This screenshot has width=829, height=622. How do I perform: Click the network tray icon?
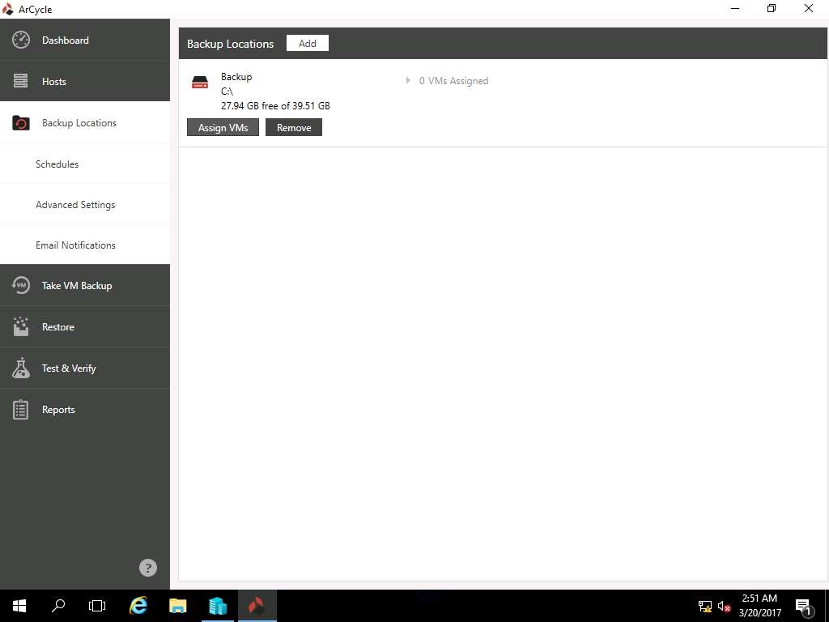click(x=705, y=606)
